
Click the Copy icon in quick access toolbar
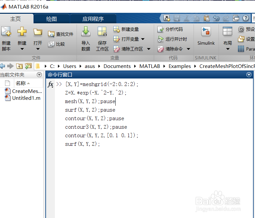197,18
